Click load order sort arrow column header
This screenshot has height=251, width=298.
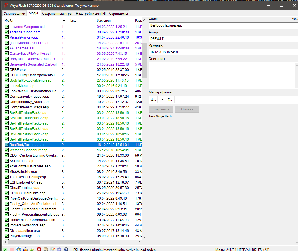coord(64,21)
